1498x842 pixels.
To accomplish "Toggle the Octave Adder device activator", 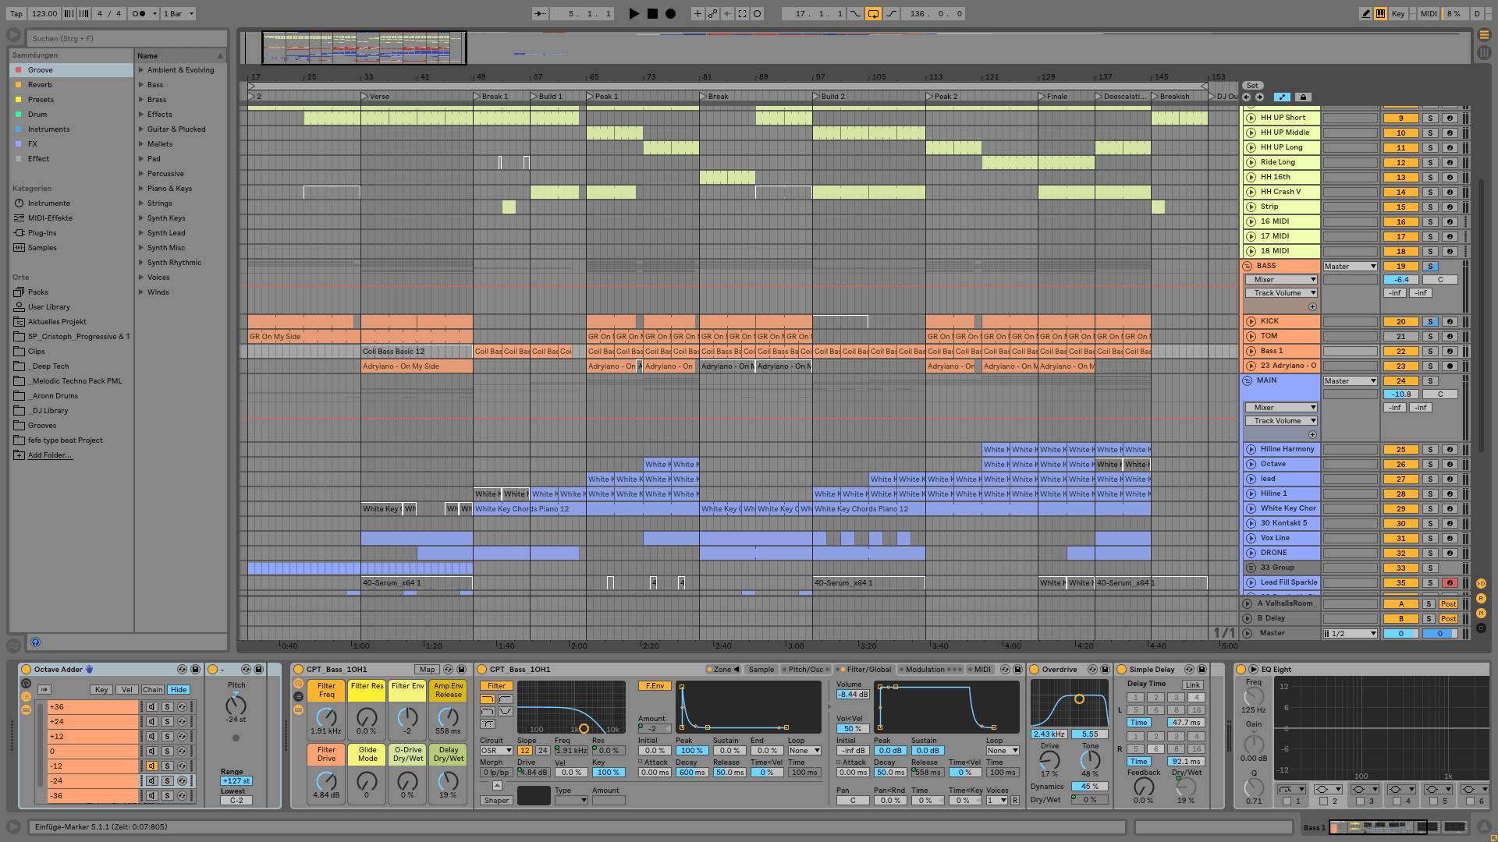I will click(26, 669).
